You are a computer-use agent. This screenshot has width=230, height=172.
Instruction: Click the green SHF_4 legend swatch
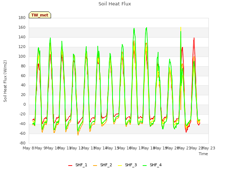point(144,166)
